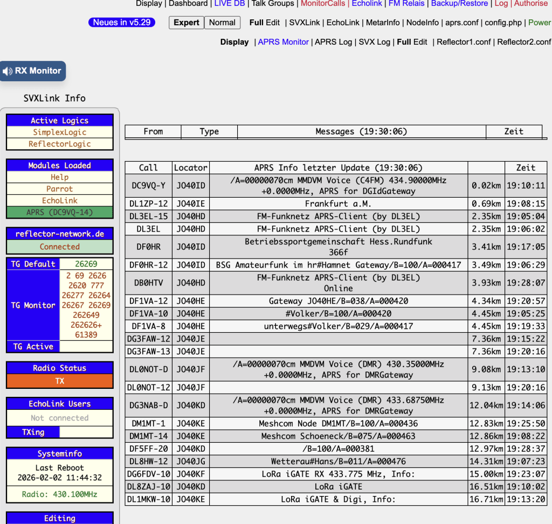Go to the Echolink menu item
This screenshot has height=524, width=552.
click(x=367, y=4)
